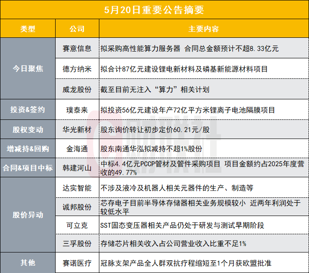309x273 pixels.
Task: Click the 主要内容 column header
Action: [204, 29]
